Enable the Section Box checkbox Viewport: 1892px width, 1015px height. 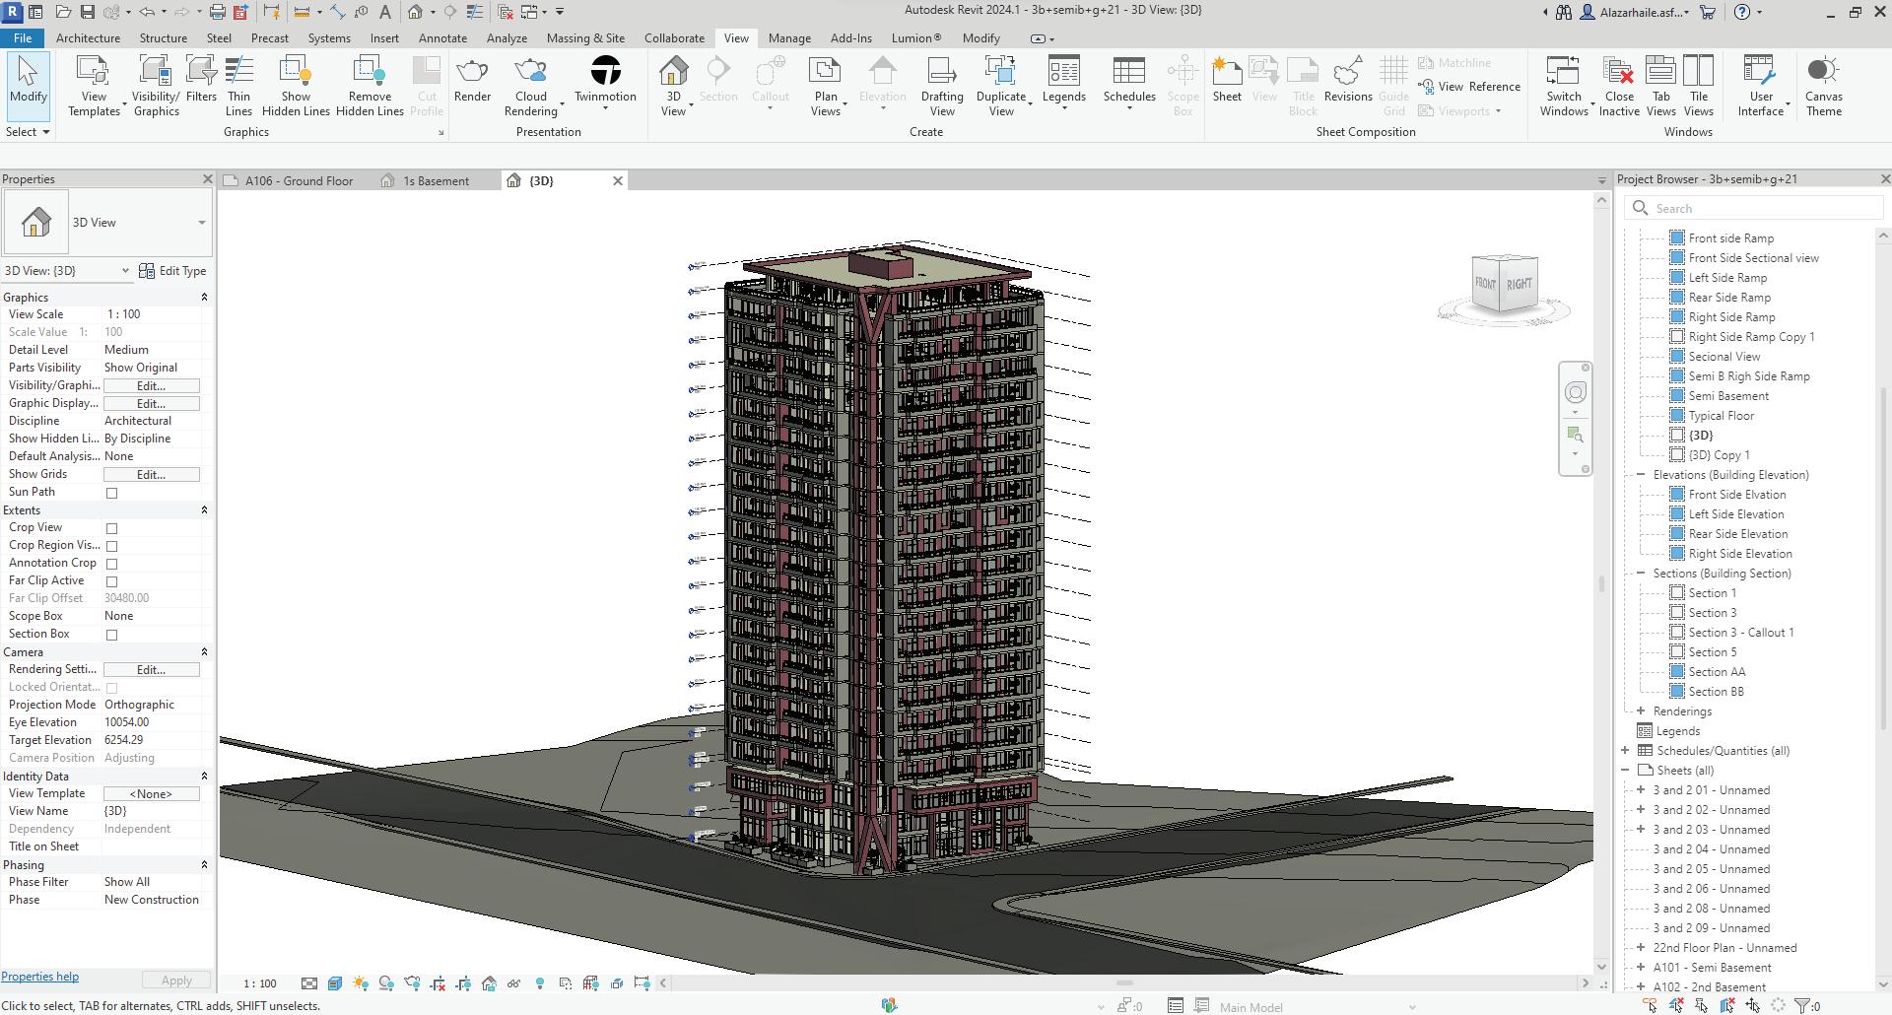(111, 635)
